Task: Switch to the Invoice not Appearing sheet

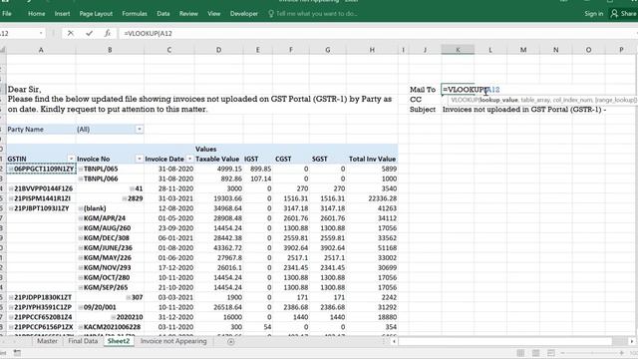Action: 173,341
